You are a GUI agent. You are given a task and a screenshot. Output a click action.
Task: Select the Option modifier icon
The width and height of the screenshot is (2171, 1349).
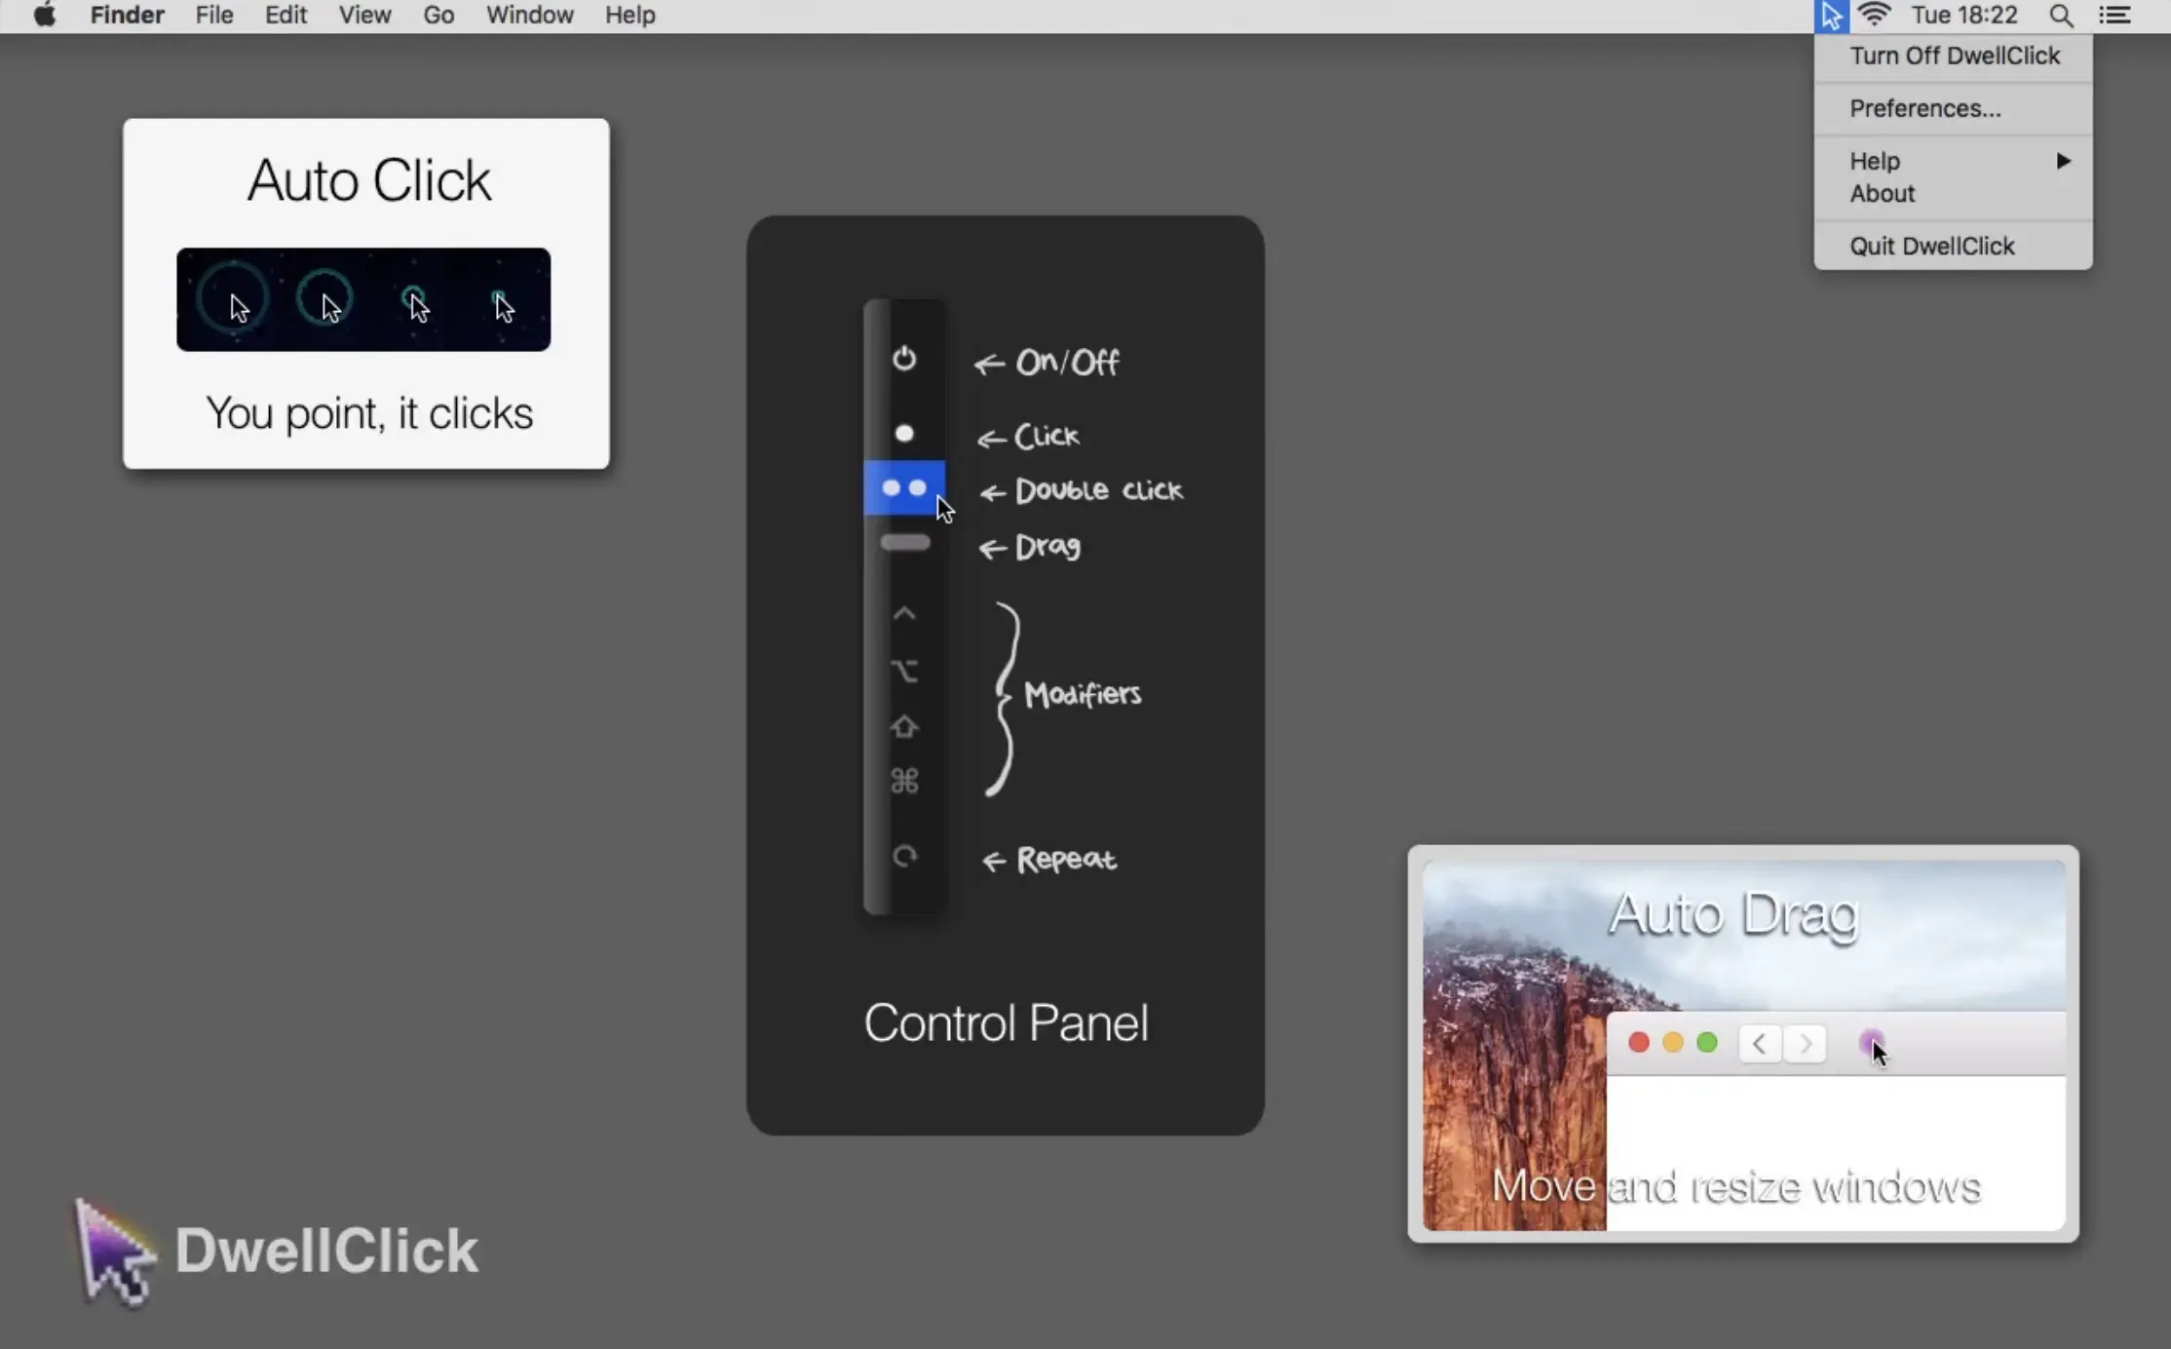(x=905, y=669)
